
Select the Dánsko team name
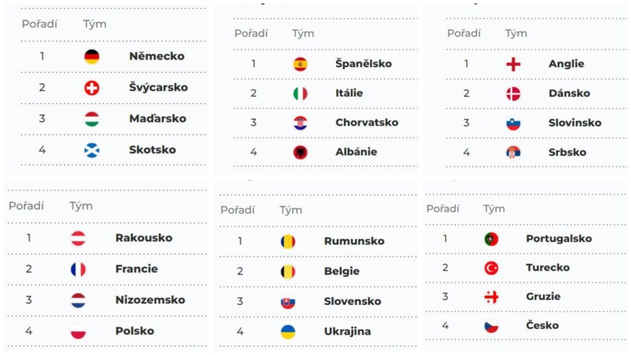coord(569,93)
